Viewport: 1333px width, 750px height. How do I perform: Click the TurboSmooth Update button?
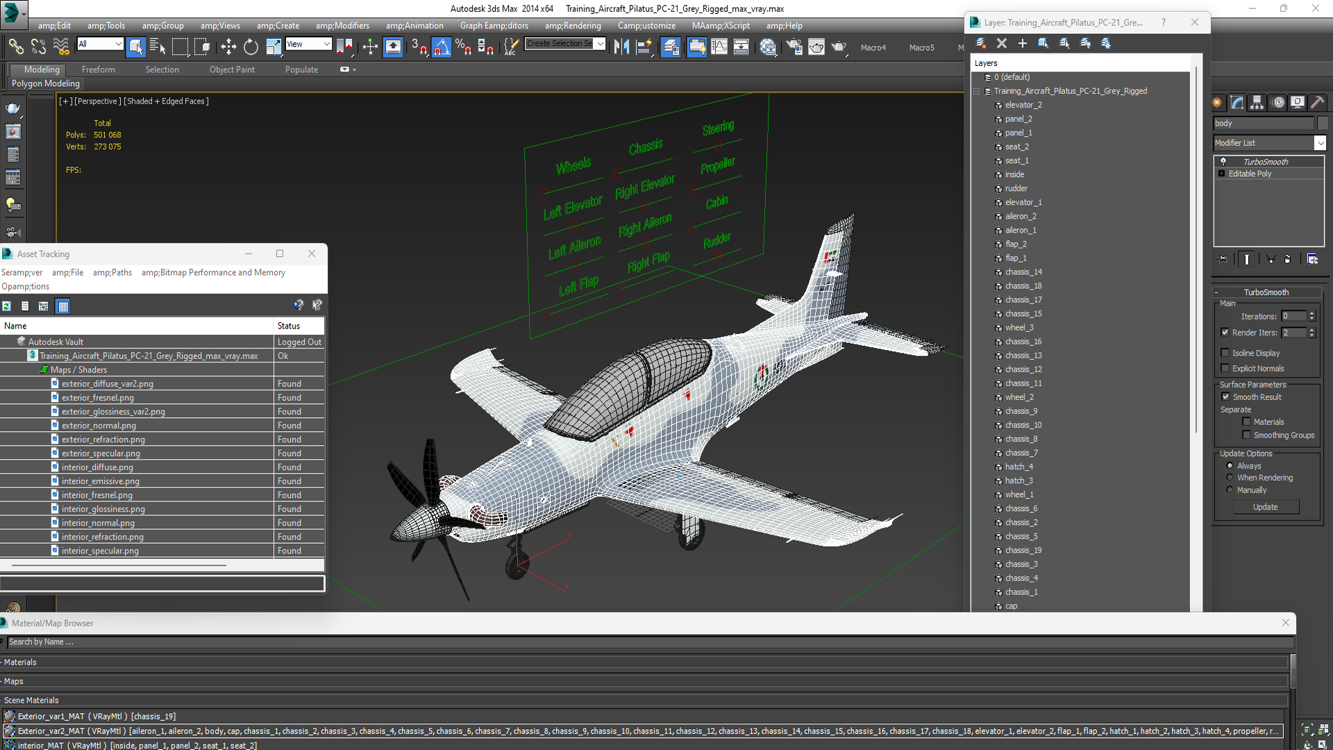coord(1265,507)
